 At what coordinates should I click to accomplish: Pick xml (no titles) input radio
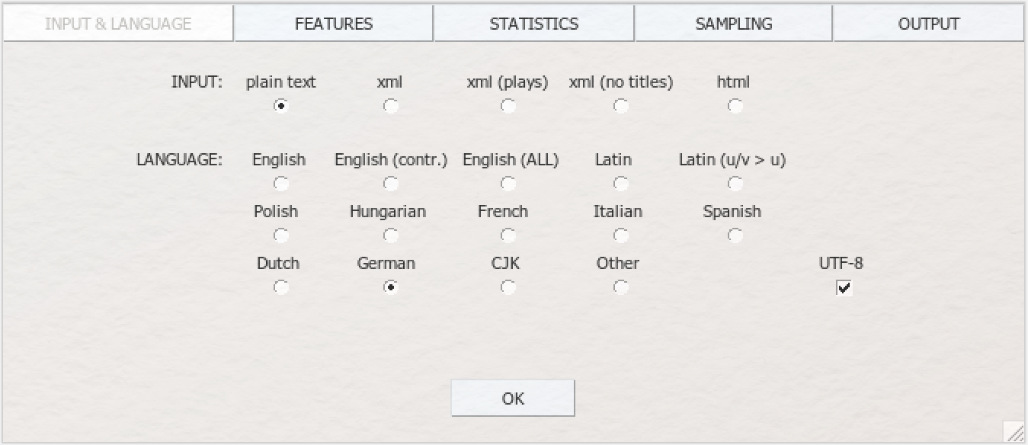tap(621, 107)
